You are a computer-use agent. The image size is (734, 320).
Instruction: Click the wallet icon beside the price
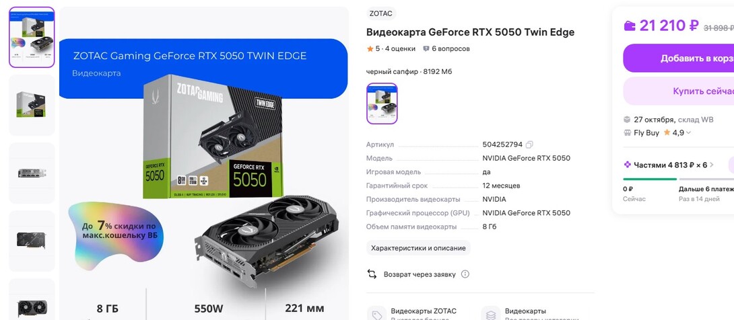coord(630,26)
